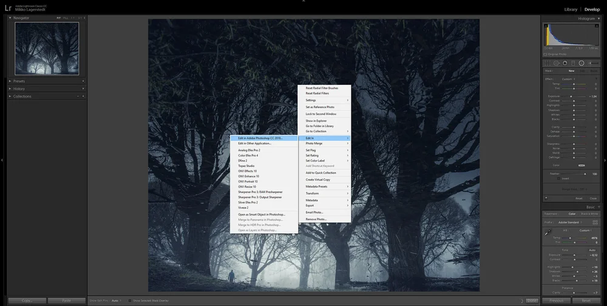Toggle Show Selected Mask Overlay checkbox

pyautogui.click(x=130, y=301)
